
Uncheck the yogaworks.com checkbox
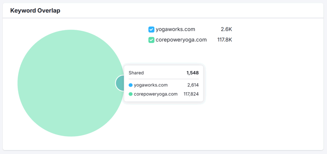click(151, 30)
